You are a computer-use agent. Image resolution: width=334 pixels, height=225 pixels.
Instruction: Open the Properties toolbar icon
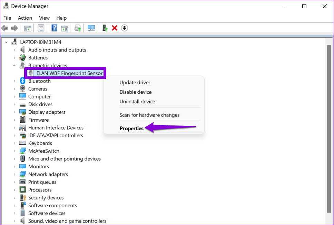click(x=41, y=28)
